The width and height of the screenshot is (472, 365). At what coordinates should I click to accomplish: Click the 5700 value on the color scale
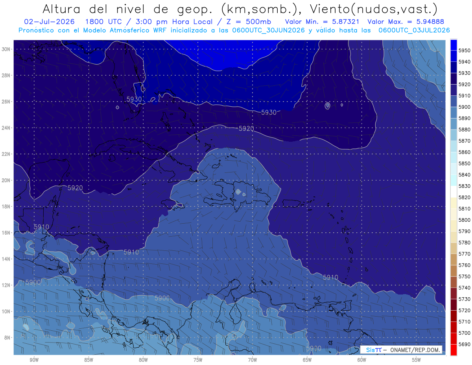coord(465,333)
